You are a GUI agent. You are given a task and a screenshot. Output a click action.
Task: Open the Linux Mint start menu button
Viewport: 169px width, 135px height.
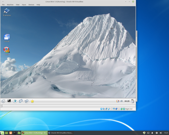[x=2, y=133]
